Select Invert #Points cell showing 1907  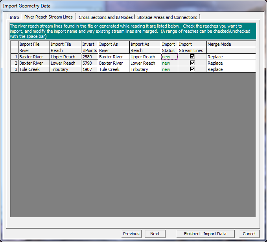(90, 69)
